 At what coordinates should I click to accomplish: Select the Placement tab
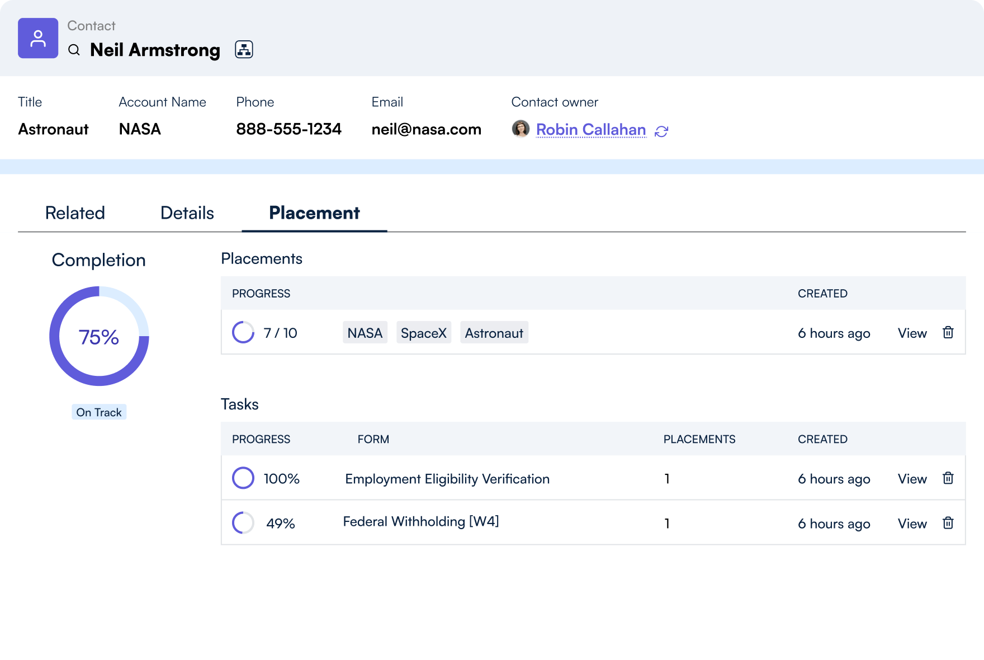tap(314, 213)
